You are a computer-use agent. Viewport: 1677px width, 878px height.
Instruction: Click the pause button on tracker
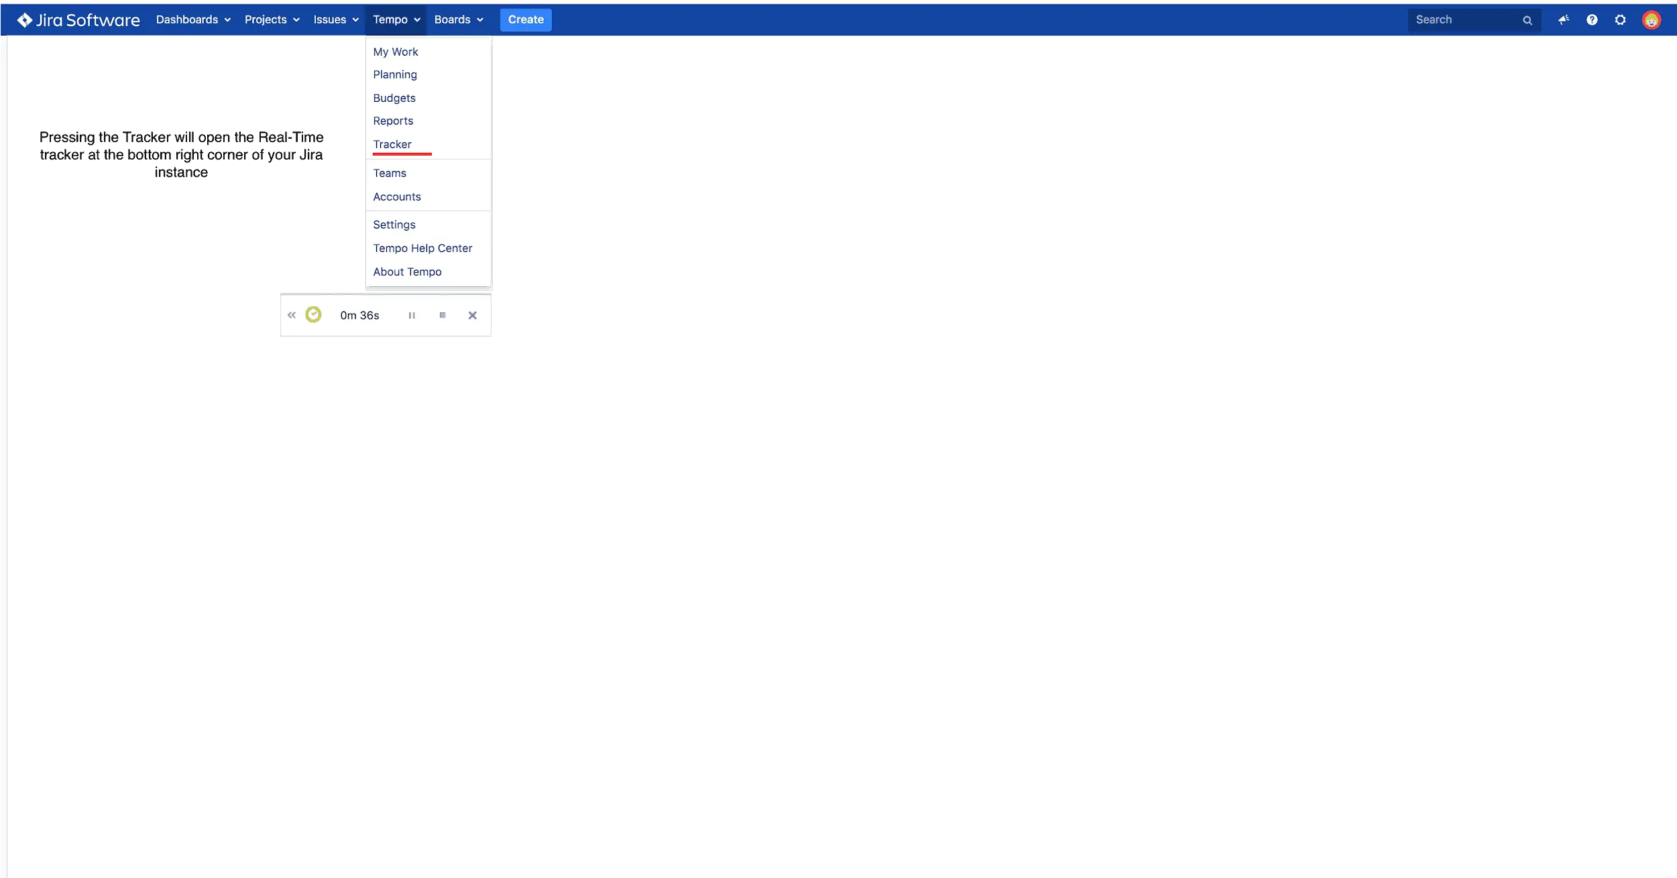pyautogui.click(x=412, y=315)
